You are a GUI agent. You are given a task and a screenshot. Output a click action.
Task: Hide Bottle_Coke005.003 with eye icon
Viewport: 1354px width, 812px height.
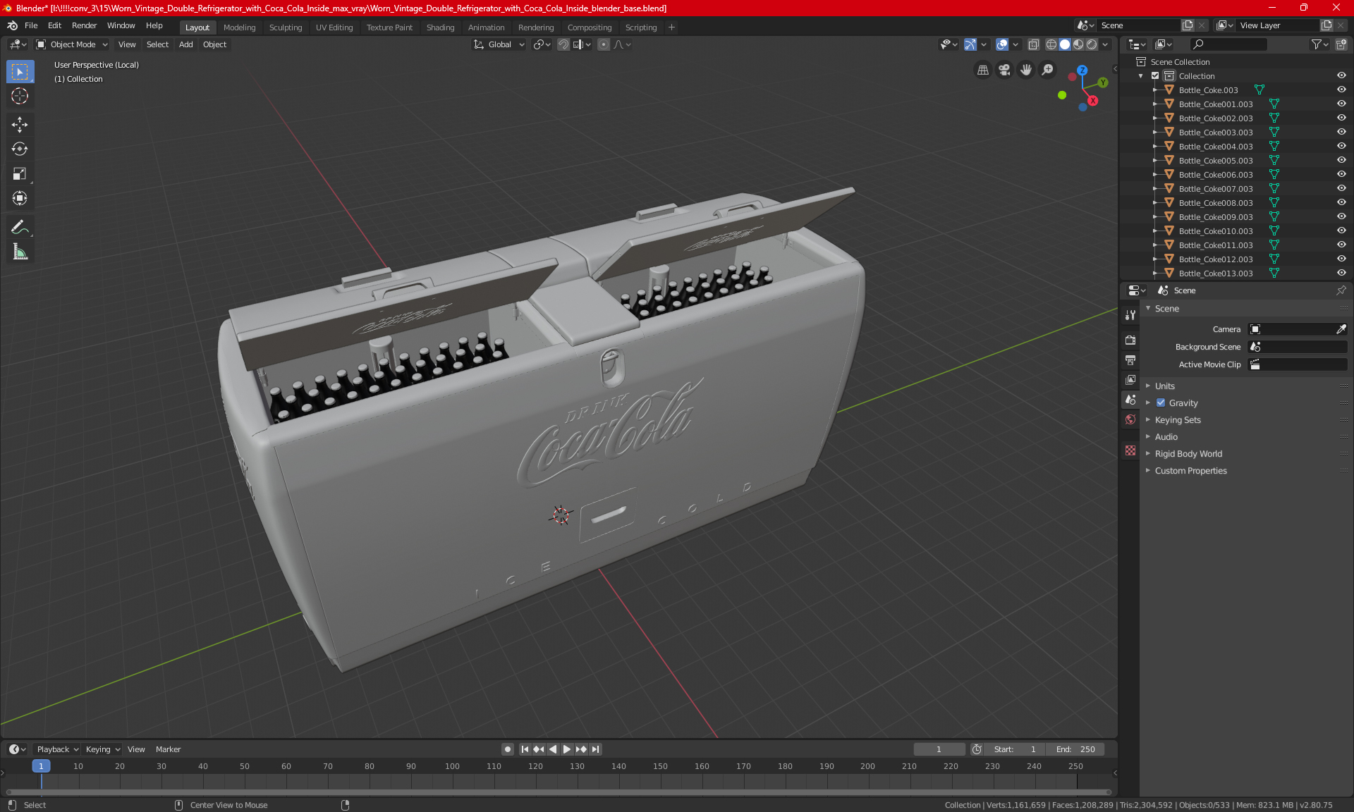1341,161
